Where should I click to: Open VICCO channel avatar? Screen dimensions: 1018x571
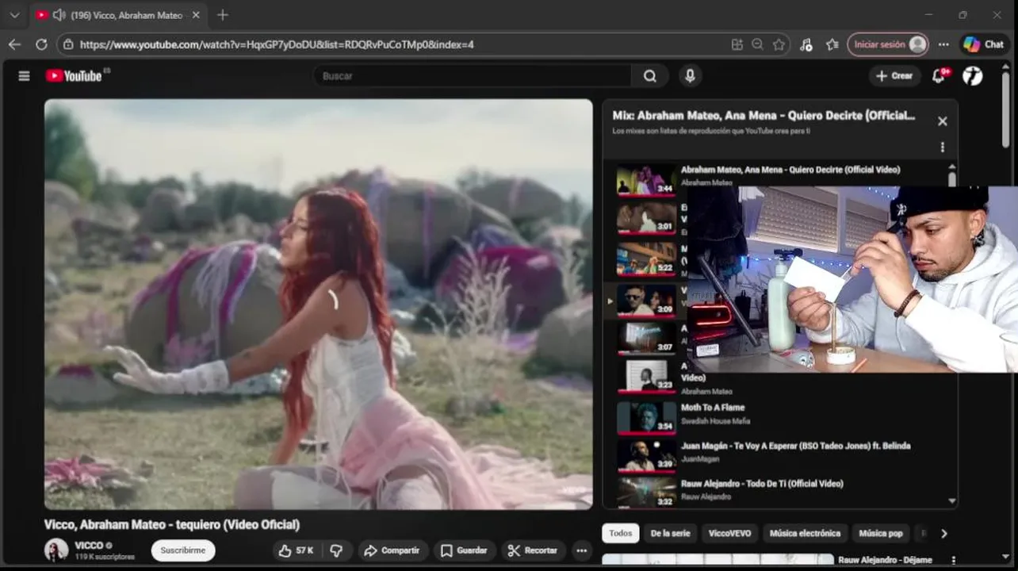click(x=56, y=550)
